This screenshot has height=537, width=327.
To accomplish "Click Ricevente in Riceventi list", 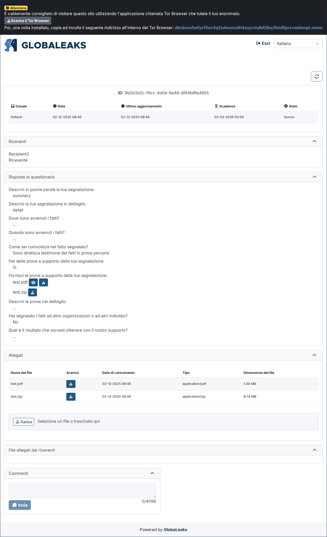I will point(18,160).
